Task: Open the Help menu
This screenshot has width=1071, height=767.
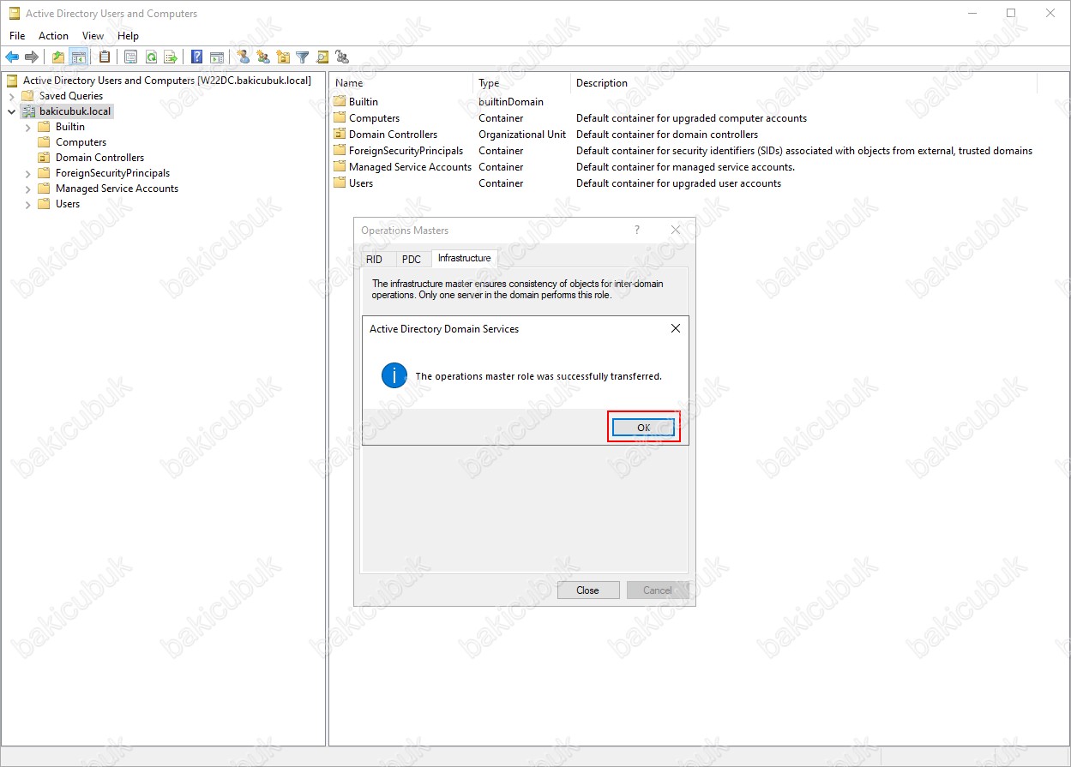Action: pos(128,36)
